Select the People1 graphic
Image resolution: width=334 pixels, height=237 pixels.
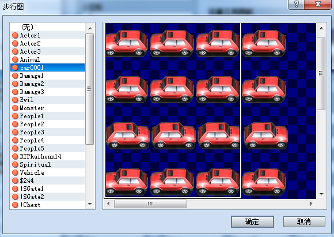(x=47, y=116)
